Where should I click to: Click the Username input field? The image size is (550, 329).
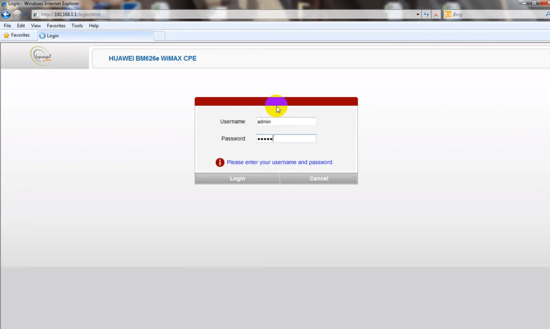(x=286, y=121)
